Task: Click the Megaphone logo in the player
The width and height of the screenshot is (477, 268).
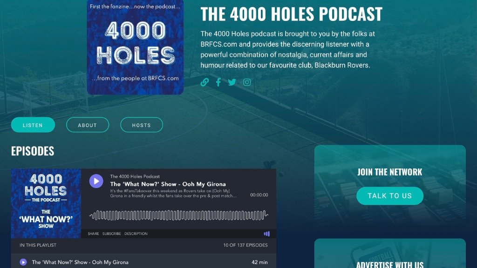Action: (266, 234)
